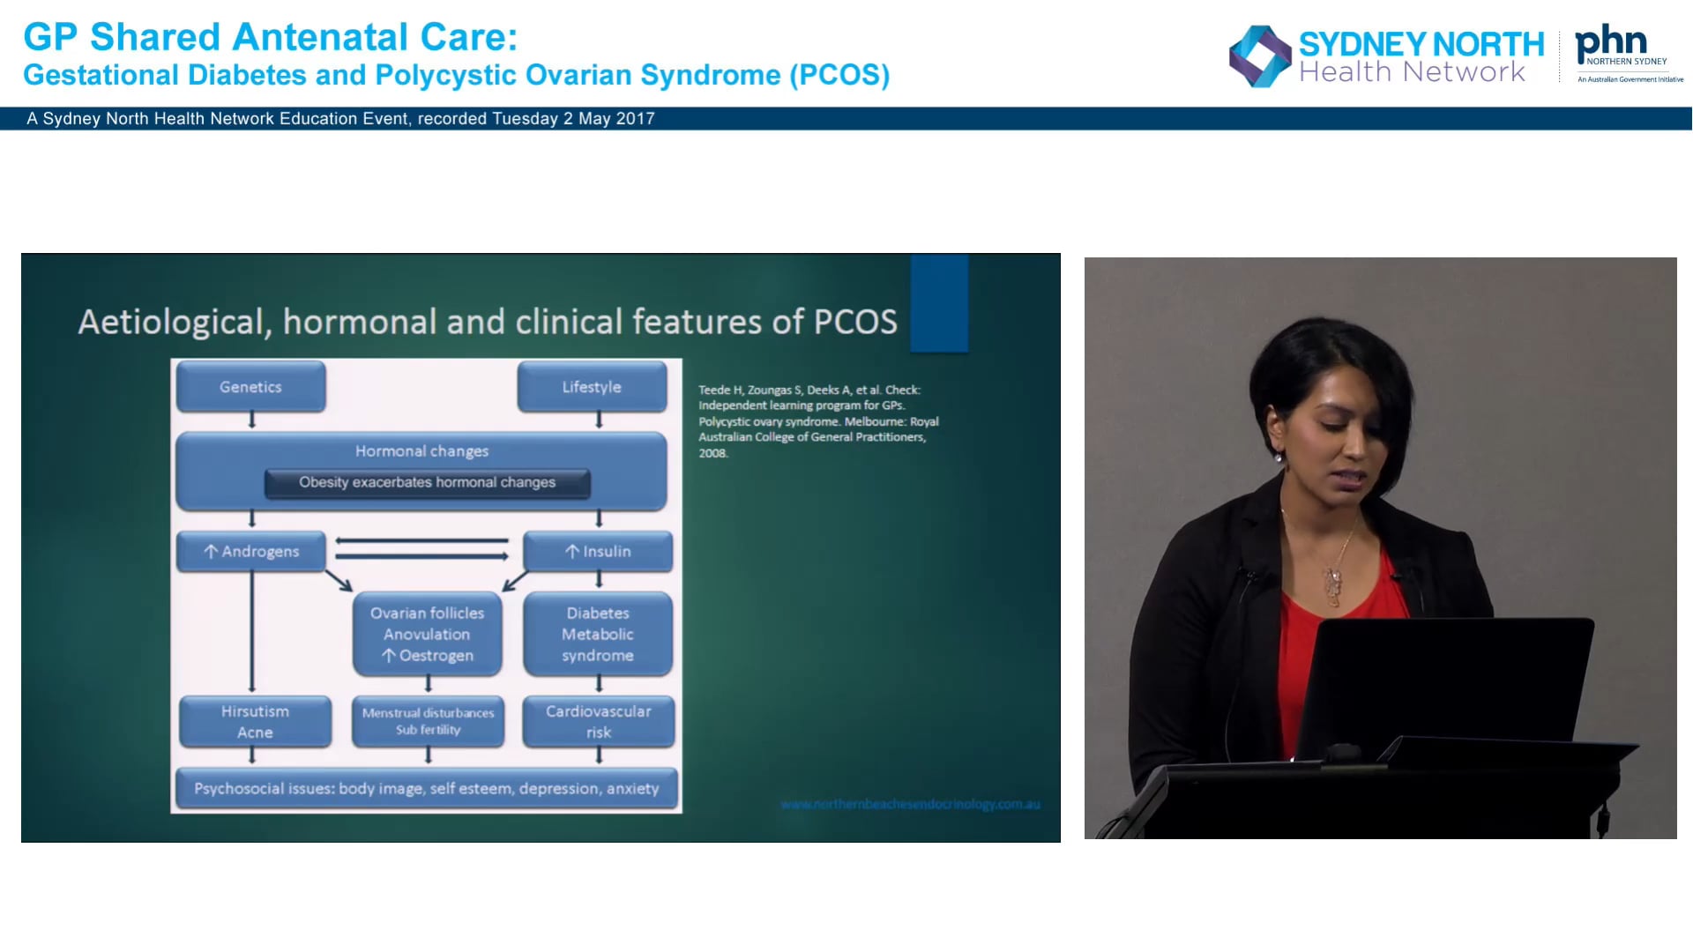This screenshot has height=952, width=1693.
Task: Expand the Psychosocial issues bar
Action: (x=426, y=789)
